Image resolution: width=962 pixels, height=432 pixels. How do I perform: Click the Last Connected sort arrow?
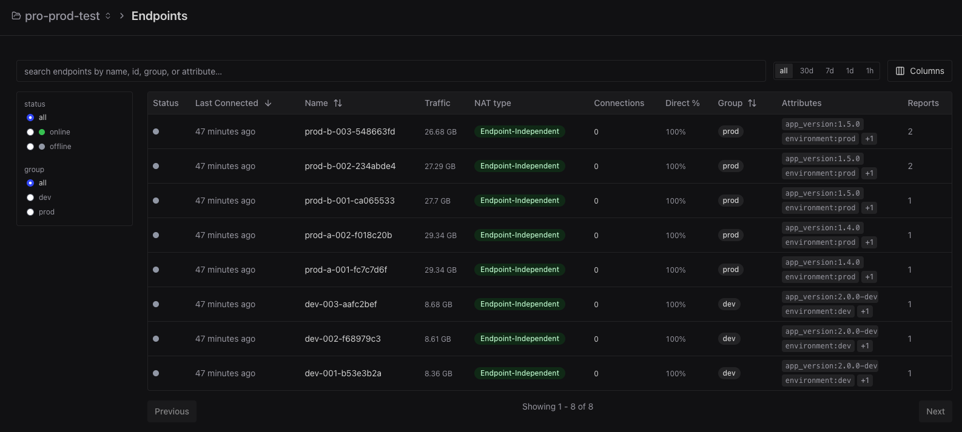coord(268,103)
